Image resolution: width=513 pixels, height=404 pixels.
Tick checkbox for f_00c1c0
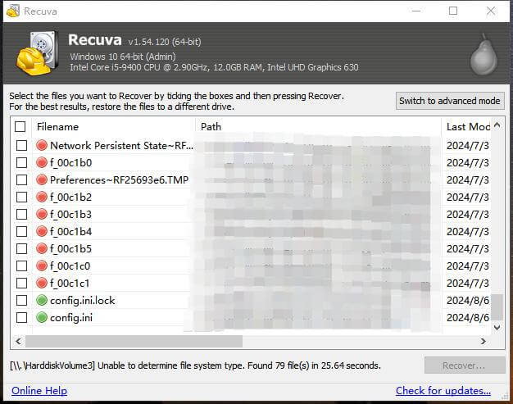21,266
